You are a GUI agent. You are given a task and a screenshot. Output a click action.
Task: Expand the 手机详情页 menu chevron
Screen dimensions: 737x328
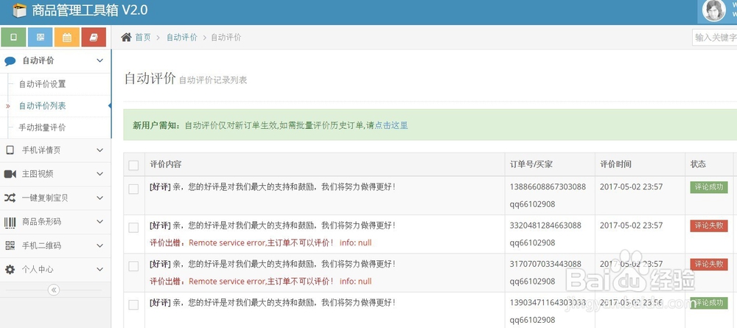99,150
